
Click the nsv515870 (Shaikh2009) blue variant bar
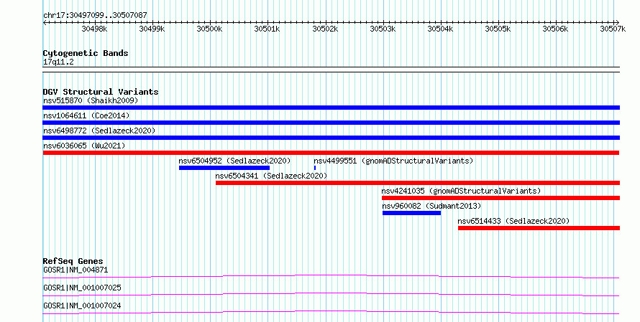(x=331, y=108)
